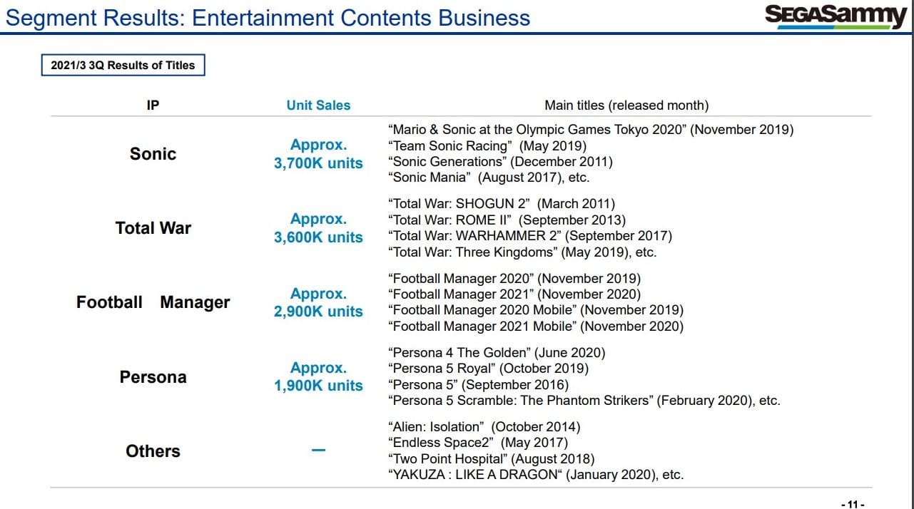This screenshot has width=914, height=509.
Task: Click the dash in the Others unit sales
Action: pos(318,451)
